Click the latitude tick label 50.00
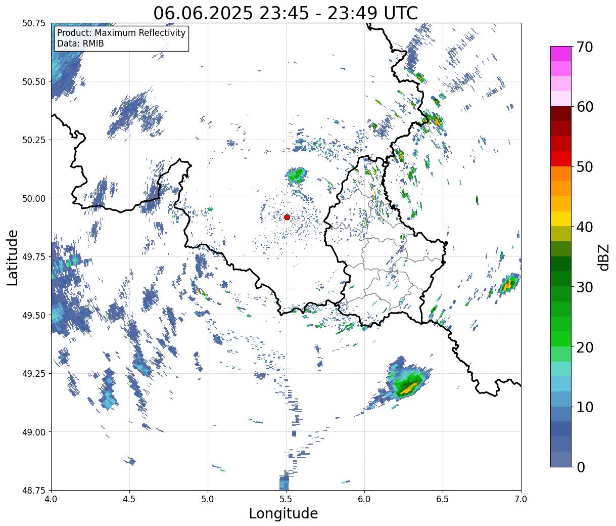This screenshot has height=526, width=616. pos(34,198)
